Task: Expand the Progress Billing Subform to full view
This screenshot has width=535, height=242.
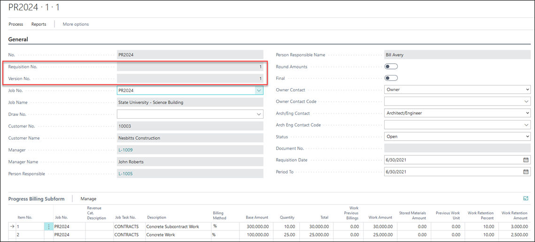Action: click(x=526, y=199)
